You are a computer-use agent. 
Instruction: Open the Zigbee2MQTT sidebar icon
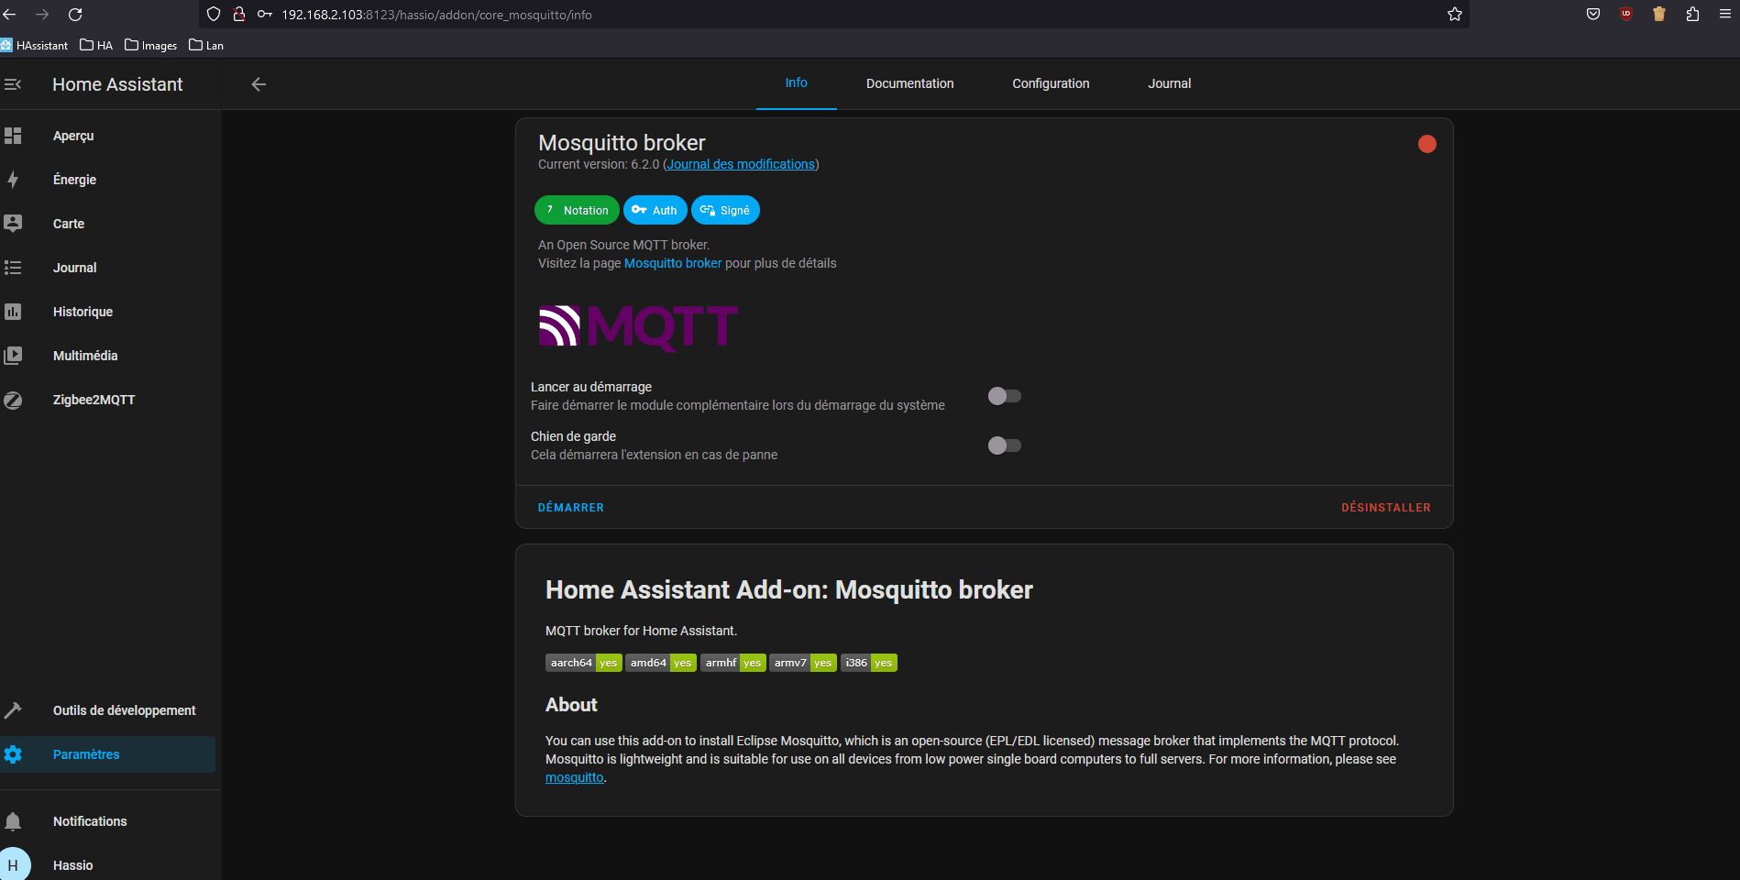[x=13, y=400]
